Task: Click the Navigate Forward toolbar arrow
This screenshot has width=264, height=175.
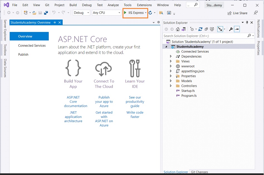Action: click(x=18, y=13)
